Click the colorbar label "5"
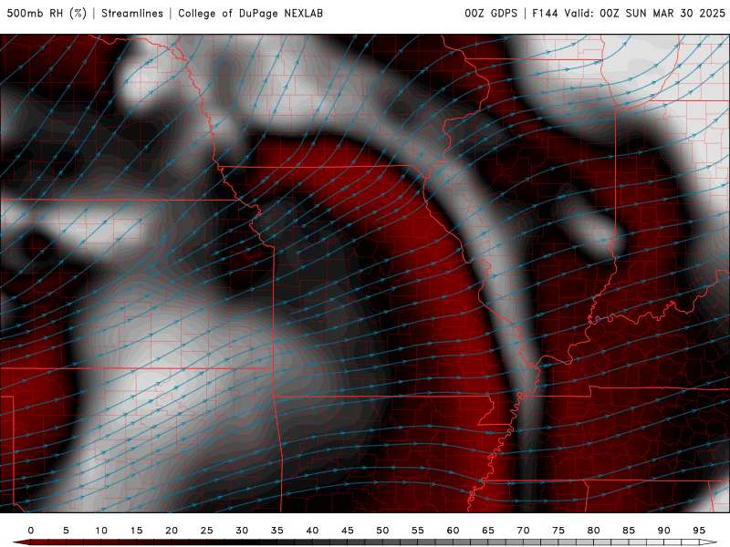The image size is (730, 547). [66, 531]
